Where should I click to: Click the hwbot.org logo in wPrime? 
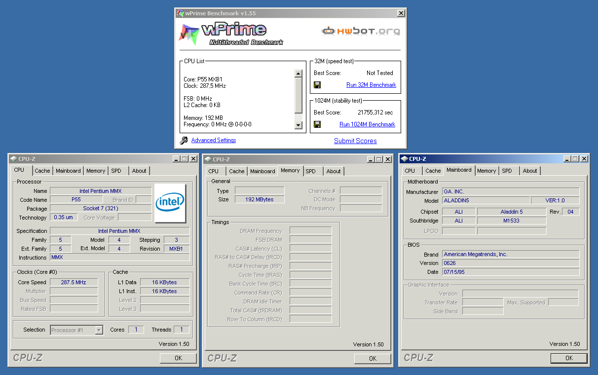point(361,31)
